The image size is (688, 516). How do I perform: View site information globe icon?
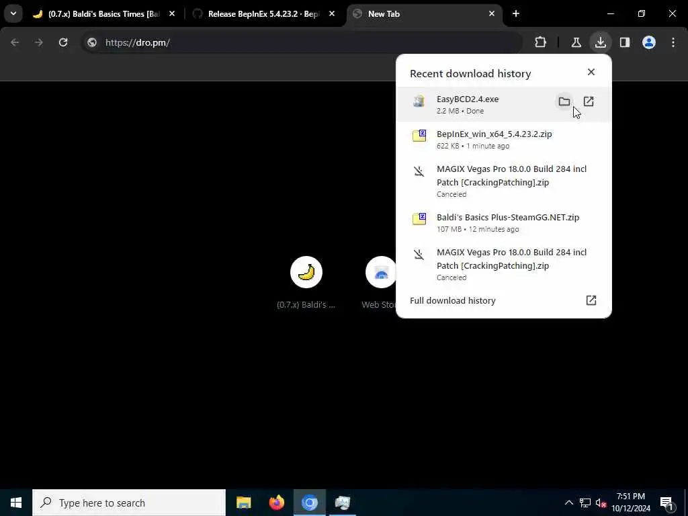(92, 42)
